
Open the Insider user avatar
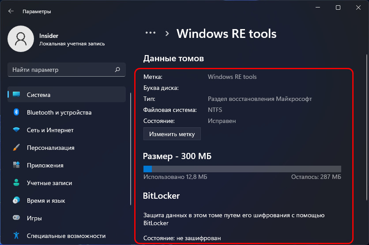21,39
